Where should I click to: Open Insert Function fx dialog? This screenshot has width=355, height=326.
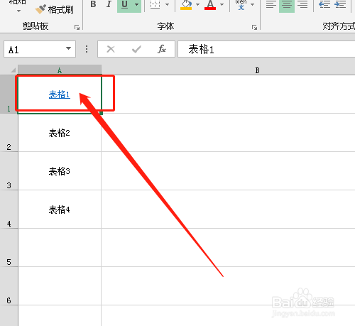(x=162, y=49)
